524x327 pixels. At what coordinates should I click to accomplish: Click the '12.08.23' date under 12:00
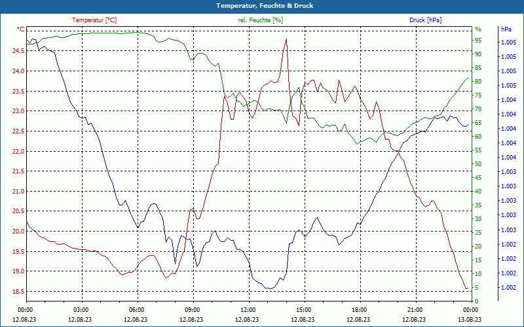pyautogui.click(x=247, y=320)
